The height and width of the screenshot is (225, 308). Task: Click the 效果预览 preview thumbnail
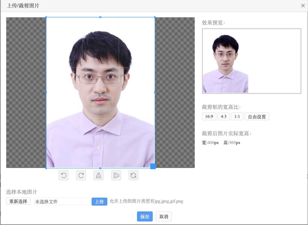pyautogui.click(x=225, y=64)
